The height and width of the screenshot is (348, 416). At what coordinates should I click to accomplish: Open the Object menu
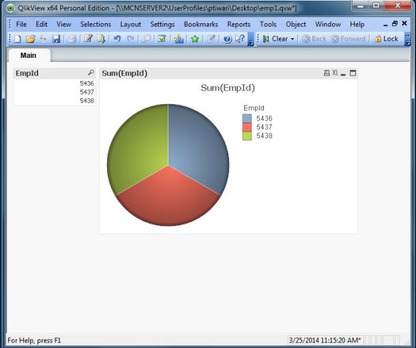pyautogui.click(x=296, y=25)
